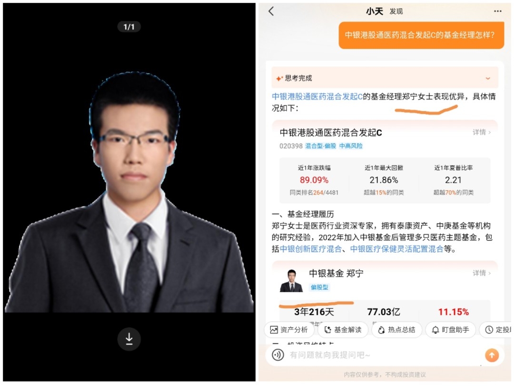Download the portrait photo with the arrow icon
Screen dimensions: 514x386
[129, 339]
